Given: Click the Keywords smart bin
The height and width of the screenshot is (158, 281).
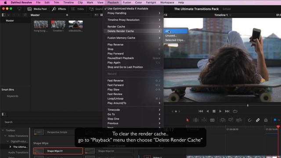Looking at the screenshot, I should click(12, 96).
